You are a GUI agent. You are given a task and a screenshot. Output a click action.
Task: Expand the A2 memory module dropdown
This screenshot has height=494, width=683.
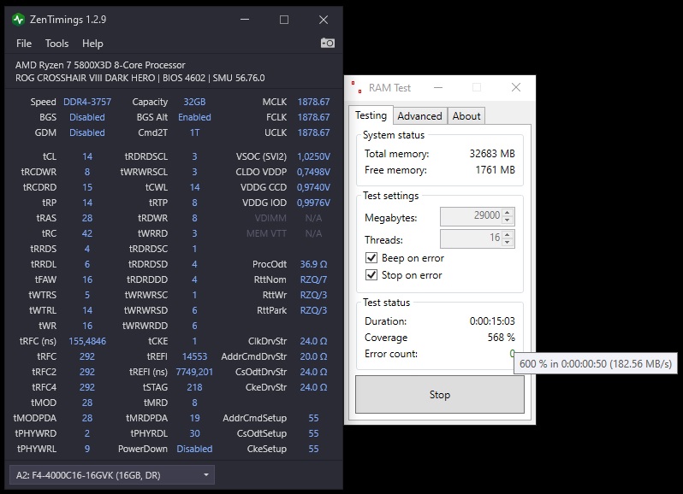point(112,475)
